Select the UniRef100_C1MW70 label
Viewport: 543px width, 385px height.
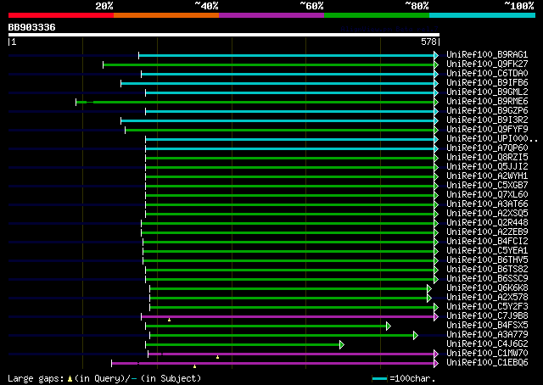click(487, 354)
